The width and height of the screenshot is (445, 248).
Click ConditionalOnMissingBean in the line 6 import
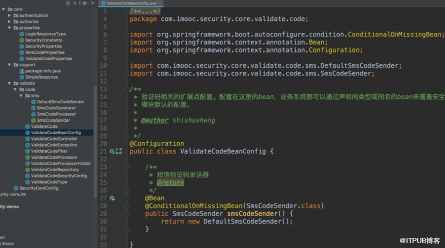pos(394,34)
